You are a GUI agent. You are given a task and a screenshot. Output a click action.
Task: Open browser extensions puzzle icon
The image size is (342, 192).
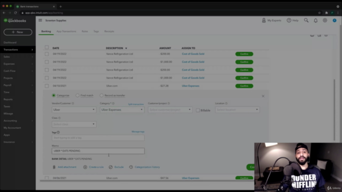tap(327, 13)
